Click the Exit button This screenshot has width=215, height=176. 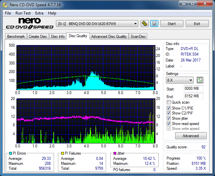[x=197, y=24]
